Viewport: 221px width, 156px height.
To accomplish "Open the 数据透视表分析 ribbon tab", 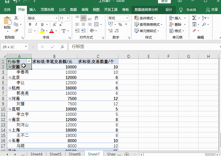I will coord(146,10).
